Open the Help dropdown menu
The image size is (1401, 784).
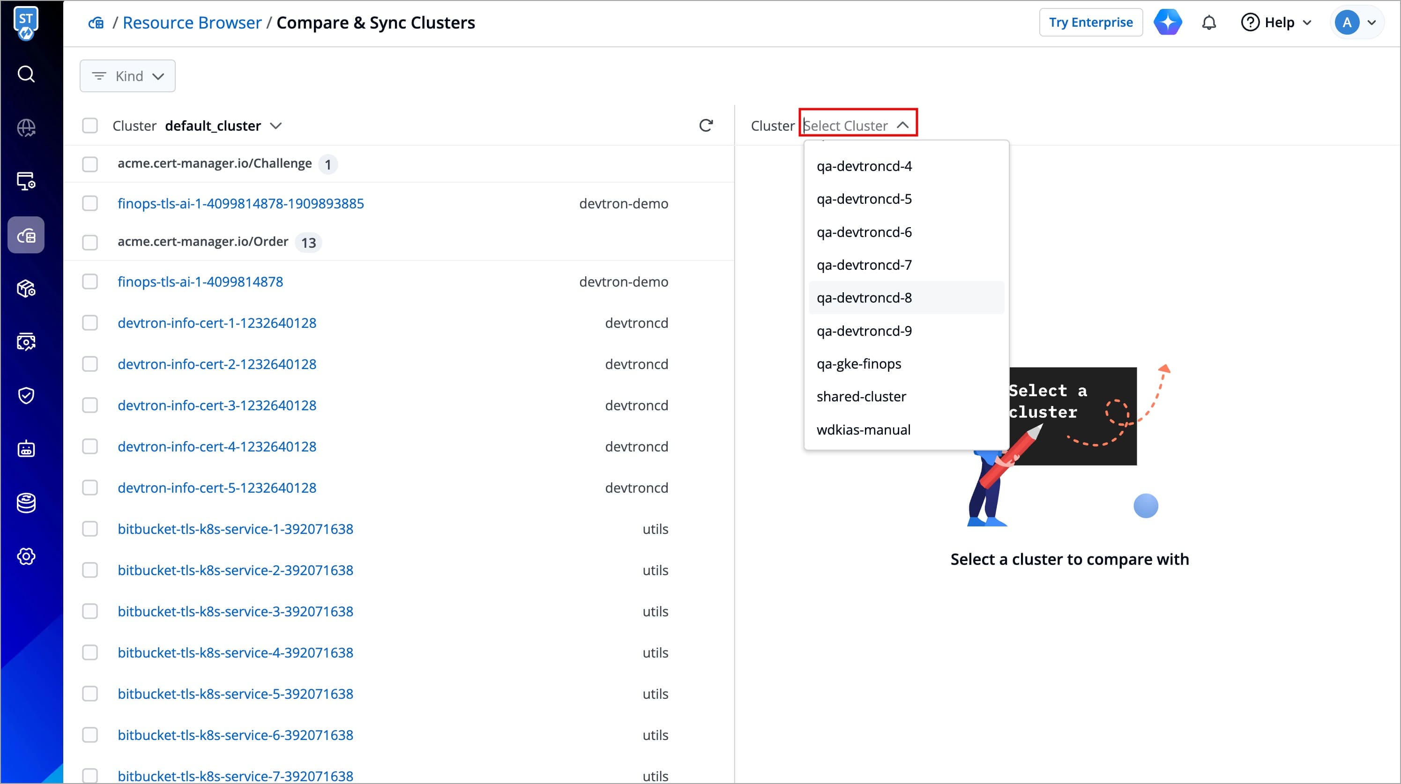[1276, 23]
